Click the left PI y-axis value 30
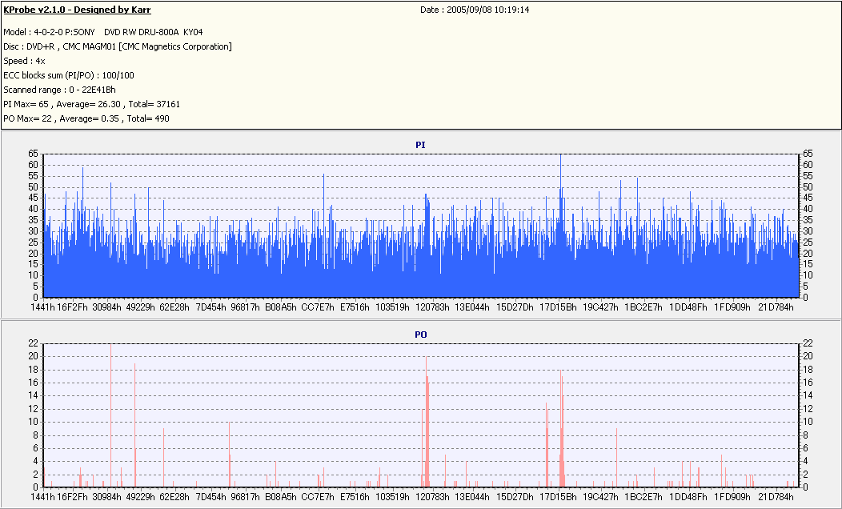Image resolution: width=842 pixels, height=509 pixels. point(34,231)
